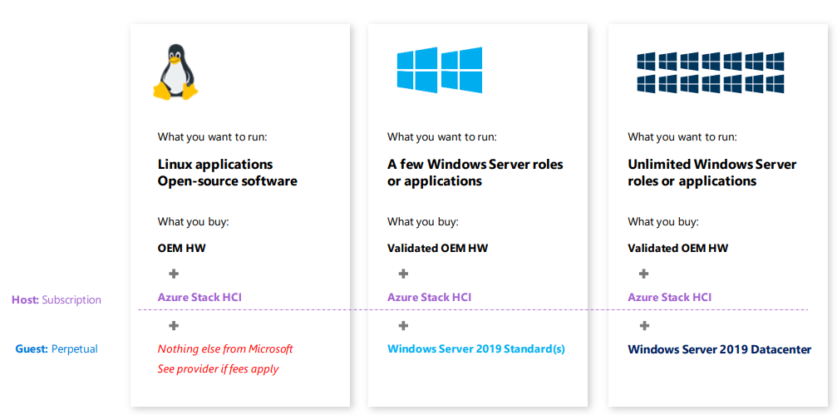The image size is (837, 415).
Task: Click the Host: Subscription label
Action: coord(57,299)
